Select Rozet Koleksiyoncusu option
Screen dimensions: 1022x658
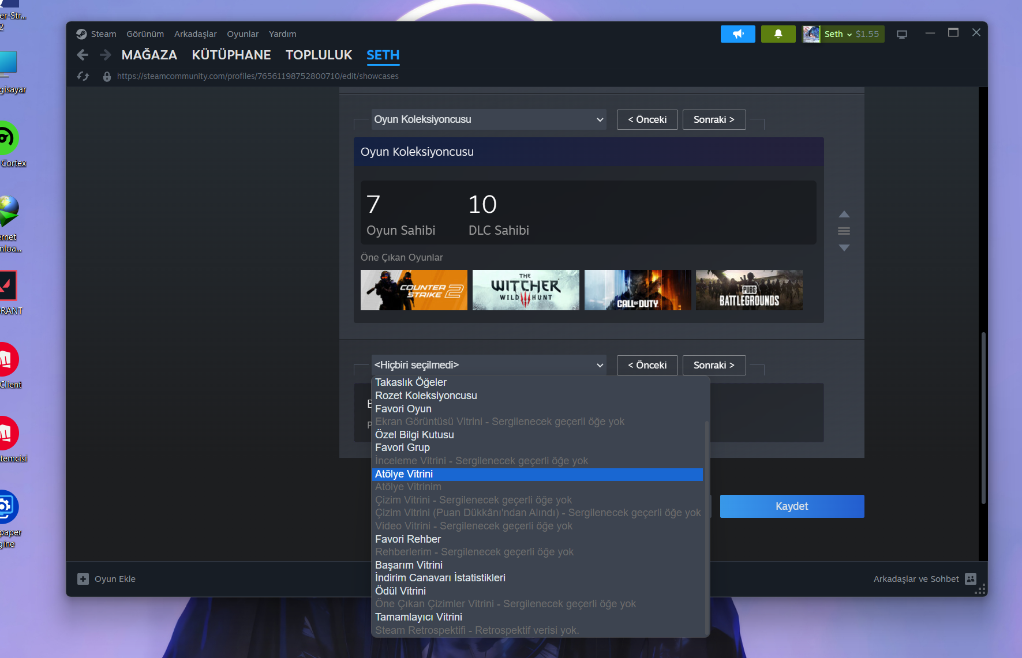tap(538, 396)
